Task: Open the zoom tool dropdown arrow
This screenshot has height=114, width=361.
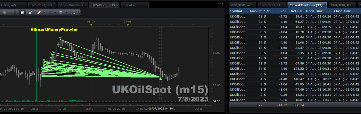Action: tap(10, 13)
